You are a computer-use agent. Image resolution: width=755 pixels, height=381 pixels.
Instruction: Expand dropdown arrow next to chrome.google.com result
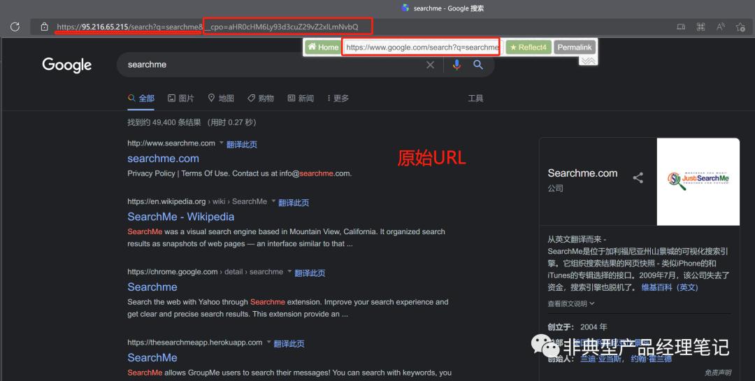tap(290, 271)
